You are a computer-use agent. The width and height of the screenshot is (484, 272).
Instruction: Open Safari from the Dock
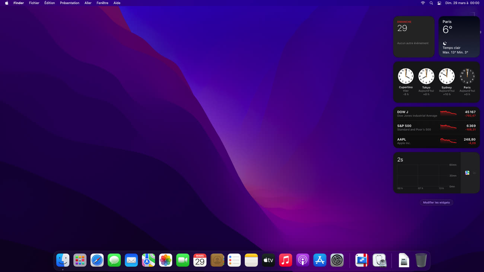coord(97,260)
